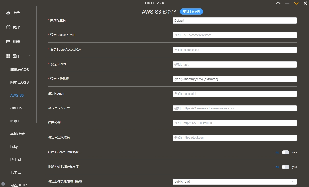Click the 设定Bucket label
This screenshot has width=309, height=187.
[58, 64]
